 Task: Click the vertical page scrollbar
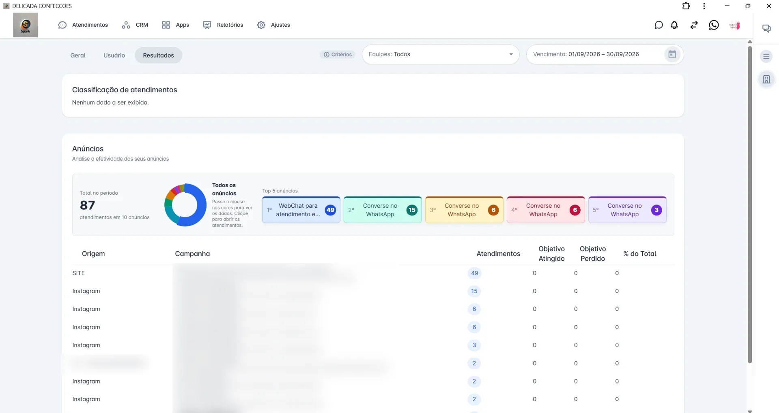click(x=750, y=204)
